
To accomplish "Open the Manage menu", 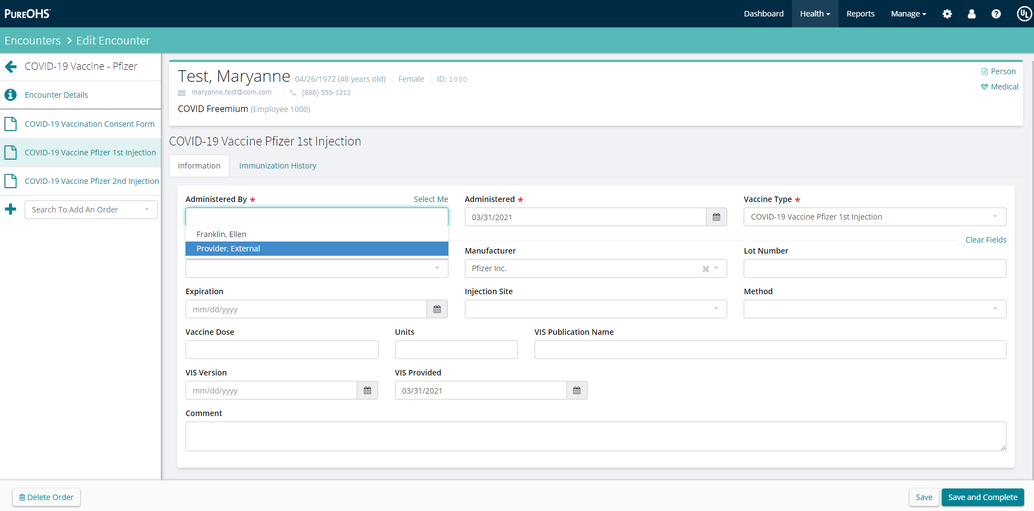I will 908,14.
